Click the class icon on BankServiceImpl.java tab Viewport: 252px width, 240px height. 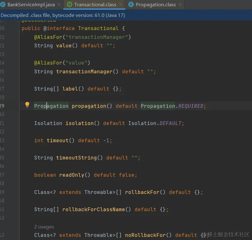(x=3, y=5)
